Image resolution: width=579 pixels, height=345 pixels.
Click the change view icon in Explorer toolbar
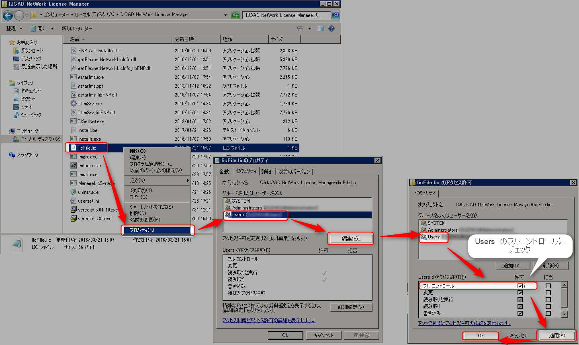(x=300, y=29)
